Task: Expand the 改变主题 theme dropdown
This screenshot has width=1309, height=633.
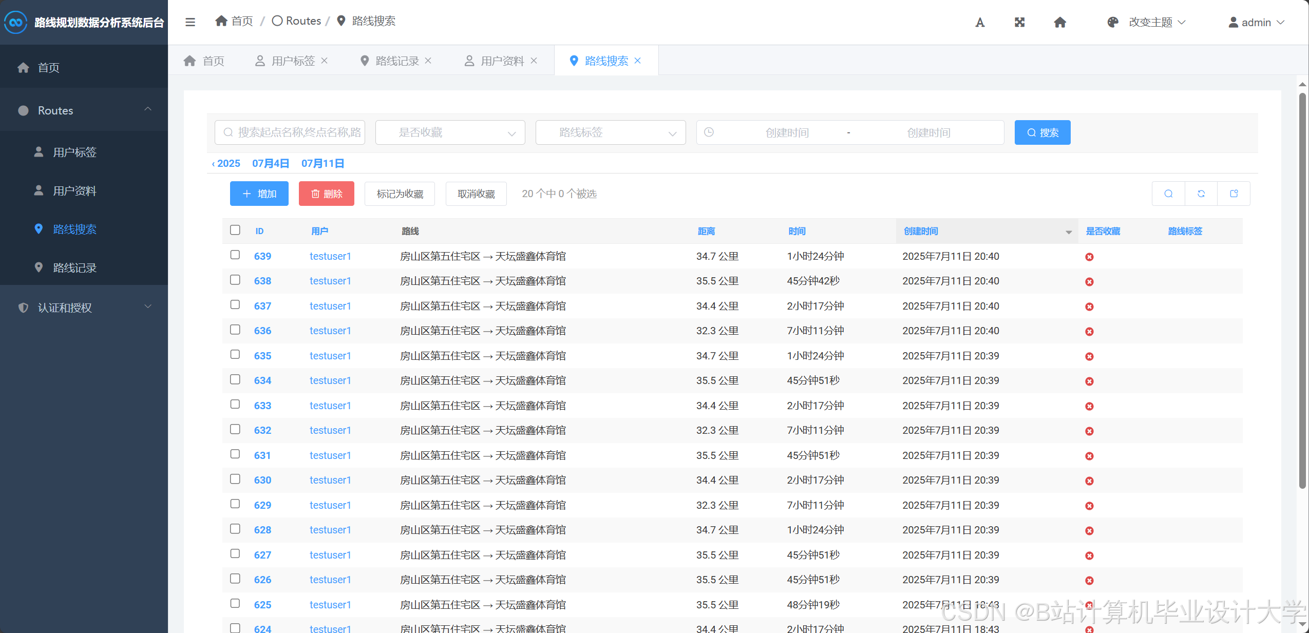Action: coord(1150,22)
